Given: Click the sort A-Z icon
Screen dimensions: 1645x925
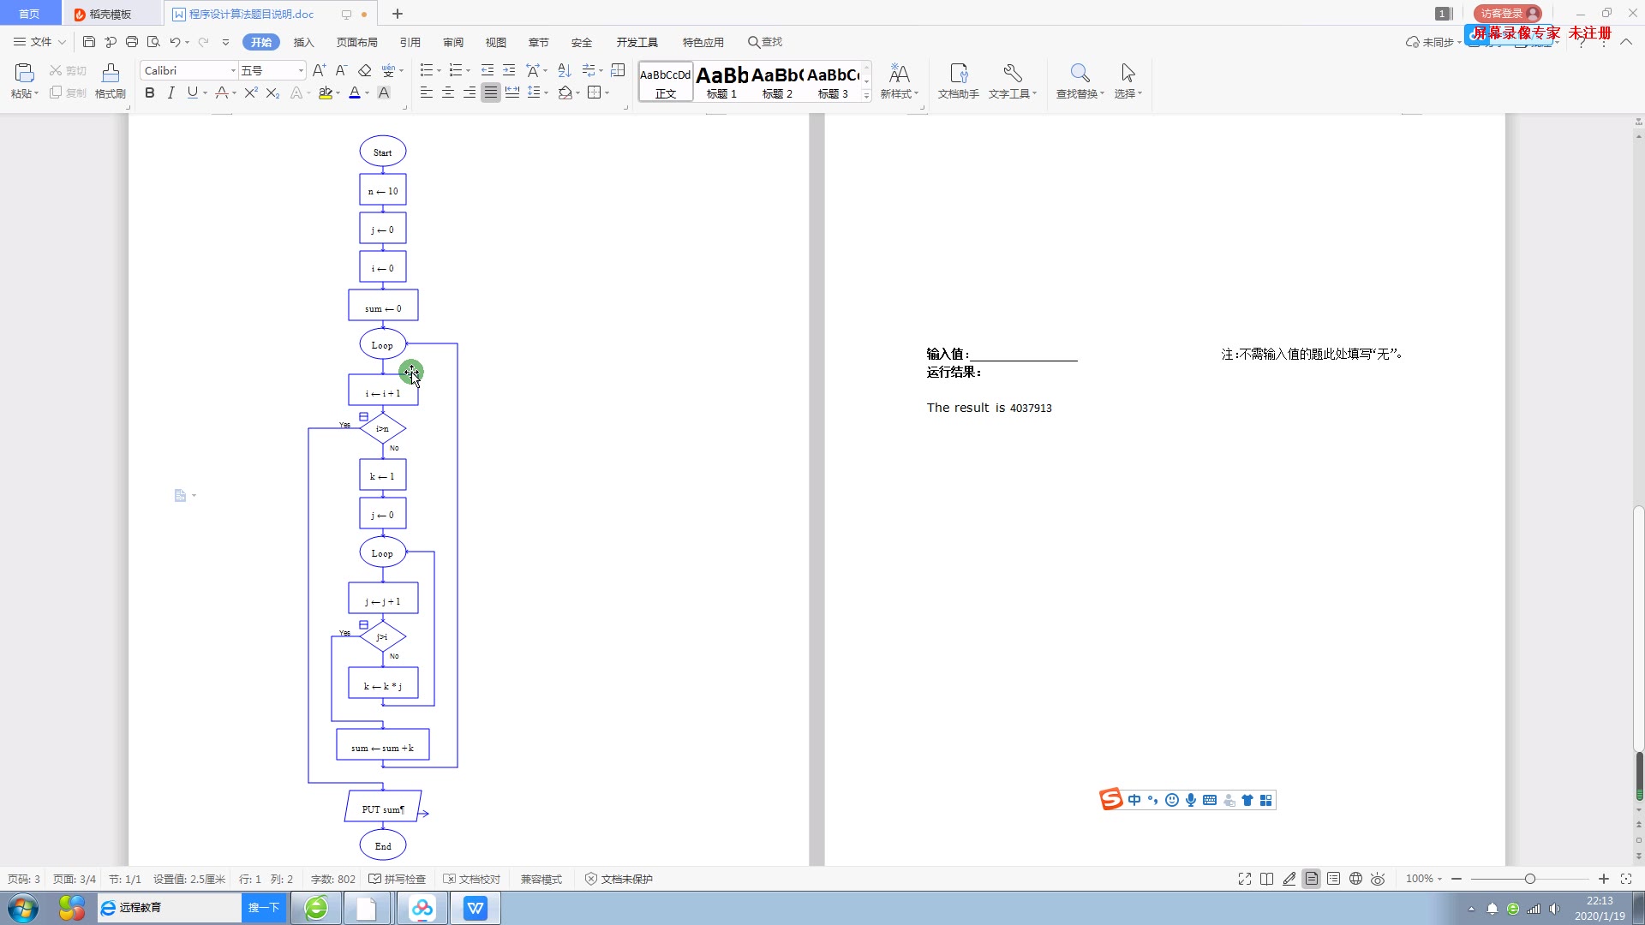Looking at the screenshot, I should [564, 70].
